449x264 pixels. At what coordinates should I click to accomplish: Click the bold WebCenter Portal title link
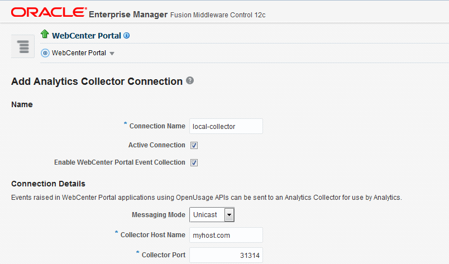click(87, 36)
